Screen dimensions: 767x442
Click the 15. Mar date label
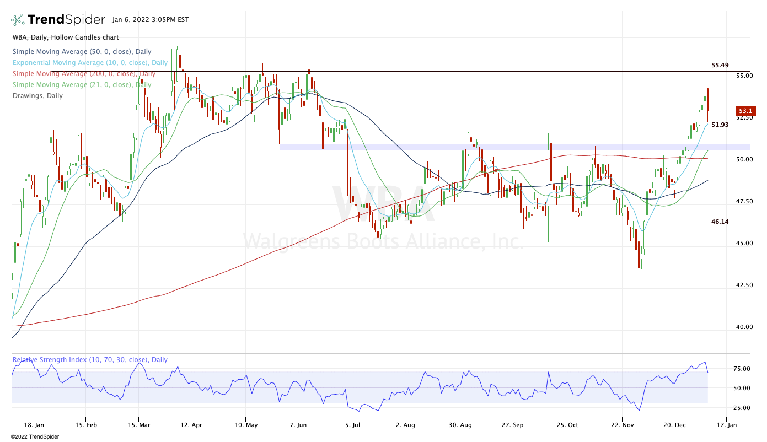pos(138,425)
